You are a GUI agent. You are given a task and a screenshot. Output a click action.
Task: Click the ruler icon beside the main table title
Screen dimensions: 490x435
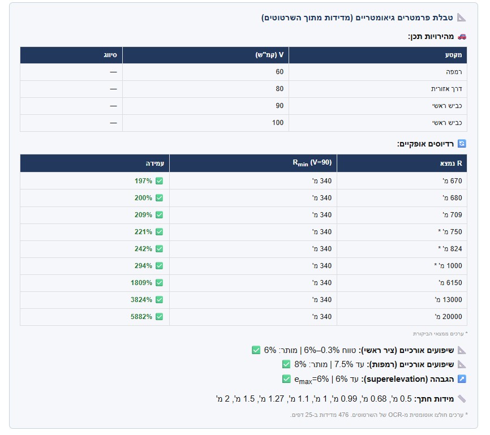(x=462, y=18)
